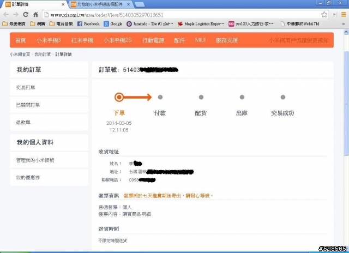Open MIUI in the navigation bar
This screenshot has height=253, width=349.
coord(200,40)
